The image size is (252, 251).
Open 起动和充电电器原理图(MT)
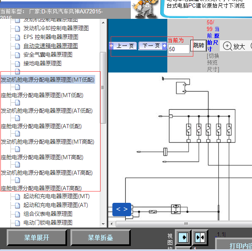[57, 196]
